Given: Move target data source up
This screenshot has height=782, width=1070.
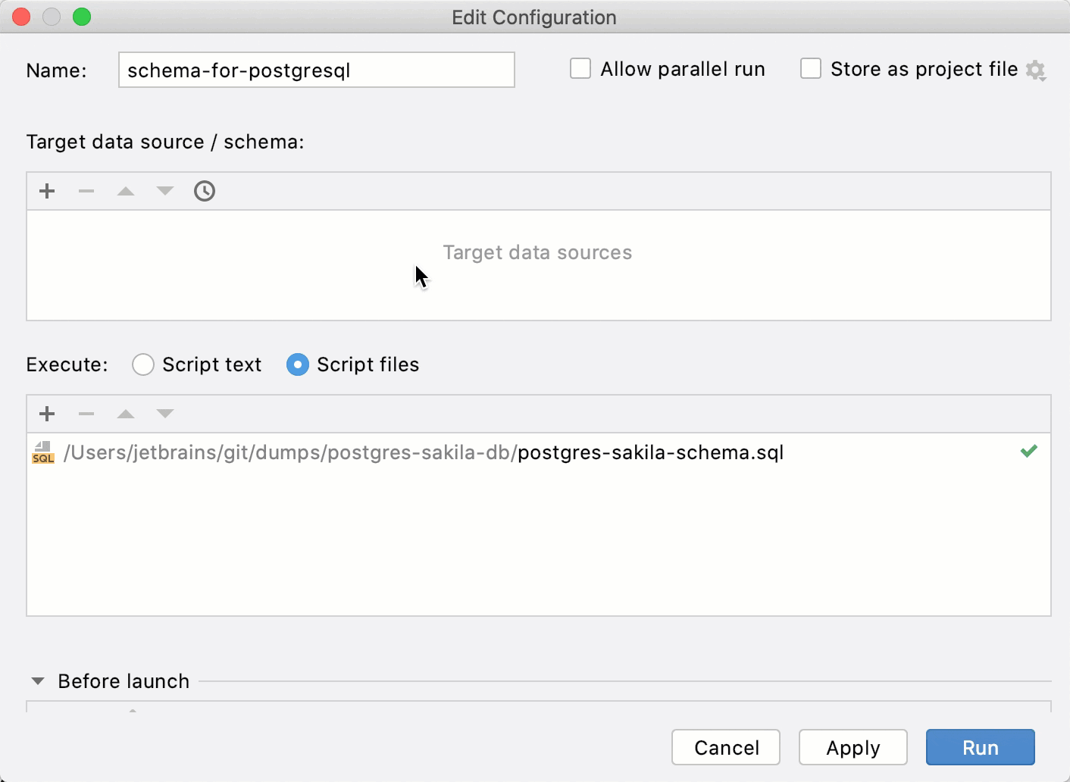Looking at the screenshot, I should pyautogui.click(x=125, y=191).
